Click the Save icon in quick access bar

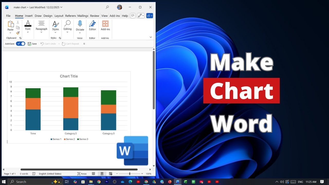32,44
